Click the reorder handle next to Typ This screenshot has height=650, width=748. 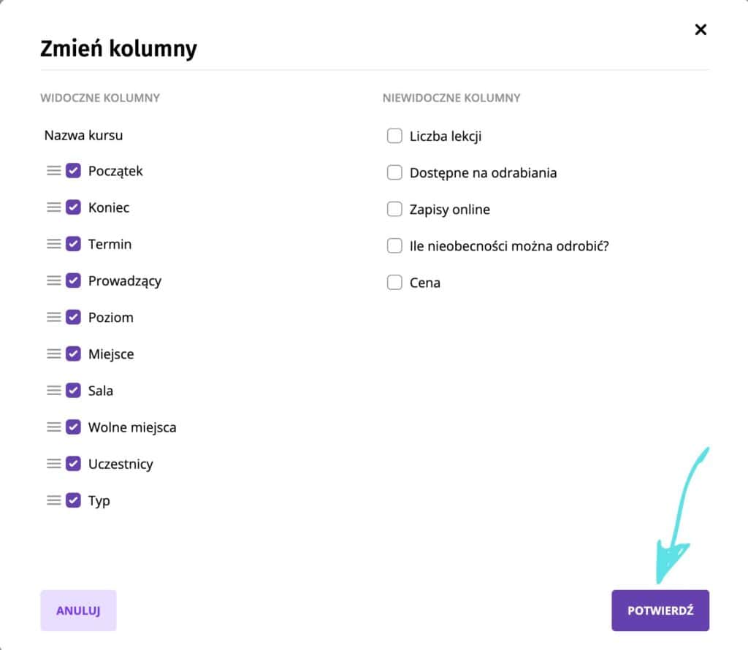point(54,500)
